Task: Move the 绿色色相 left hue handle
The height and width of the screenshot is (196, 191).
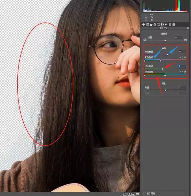Action: point(145,75)
